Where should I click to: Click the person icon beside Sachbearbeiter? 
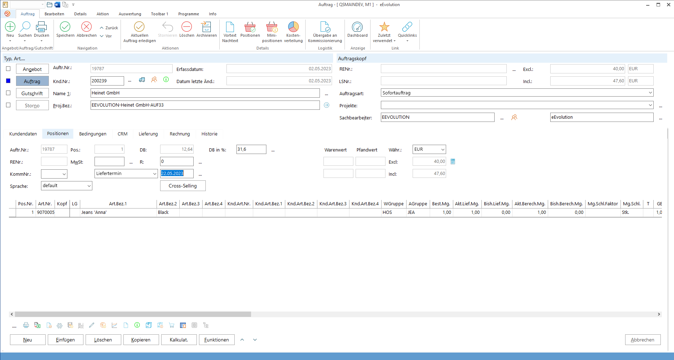514,117
